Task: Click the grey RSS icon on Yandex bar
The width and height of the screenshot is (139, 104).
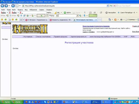Action: click(90, 12)
